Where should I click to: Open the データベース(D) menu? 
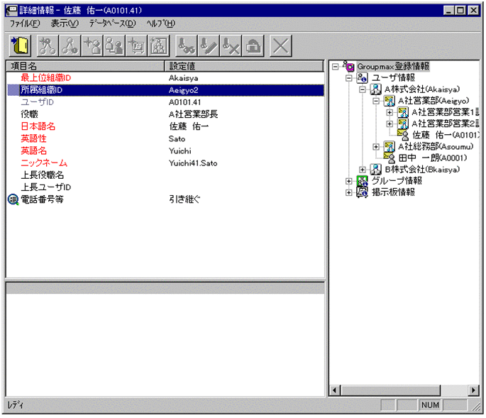tap(113, 23)
